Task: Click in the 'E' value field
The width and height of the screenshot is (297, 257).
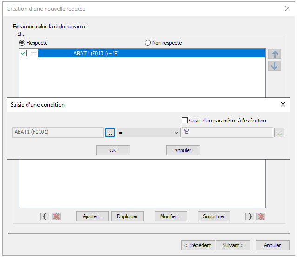Action: pyautogui.click(x=227, y=132)
